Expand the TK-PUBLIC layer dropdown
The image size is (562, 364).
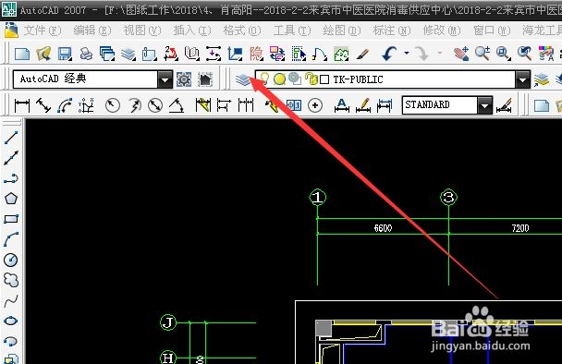(x=522, y=79)
